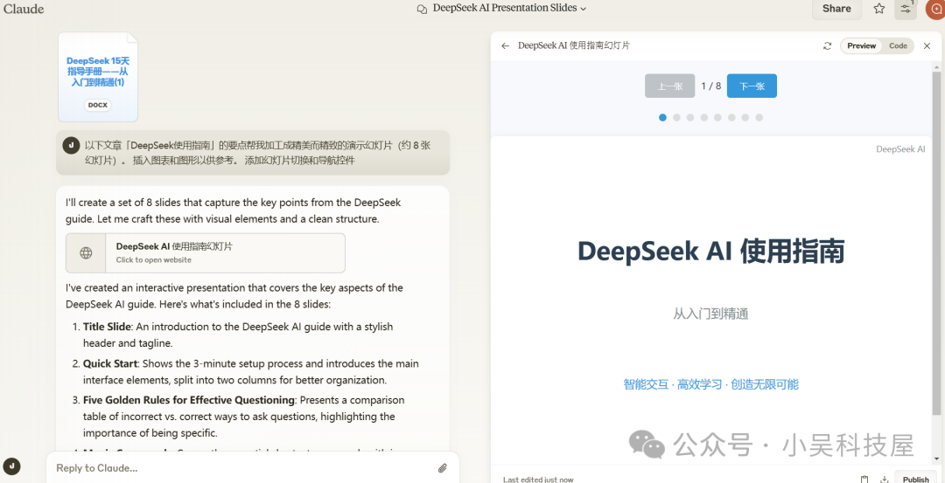Click the Publish button
The image size is (945, 483).
click(x=916, y=479)
